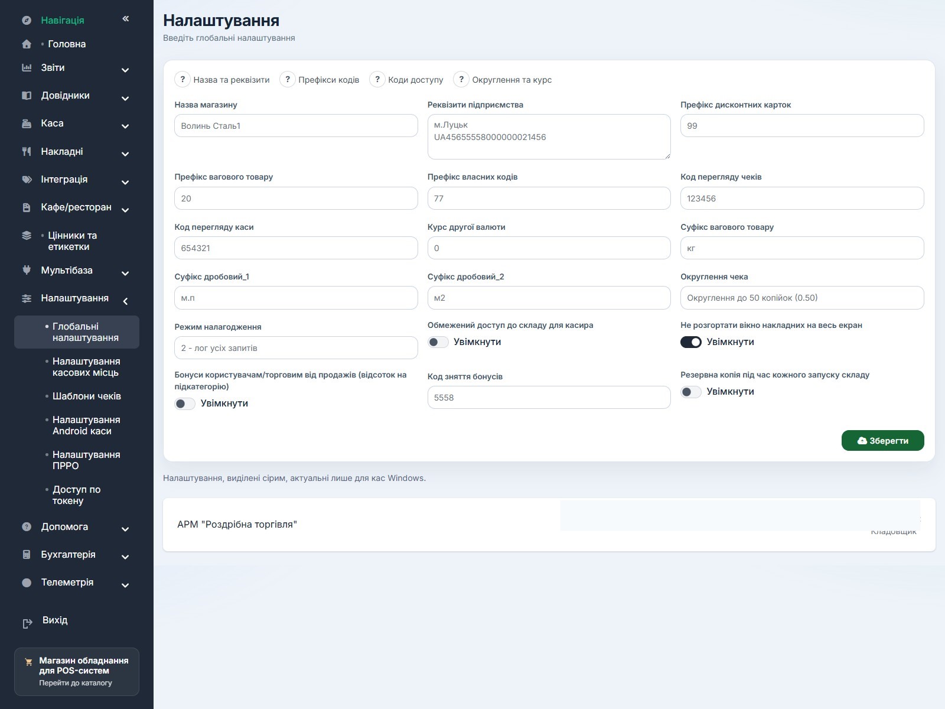The width and height of the screenshot is (945, 709).
Task: Open Налаштування касових місць submenu item
Action: 86,367
